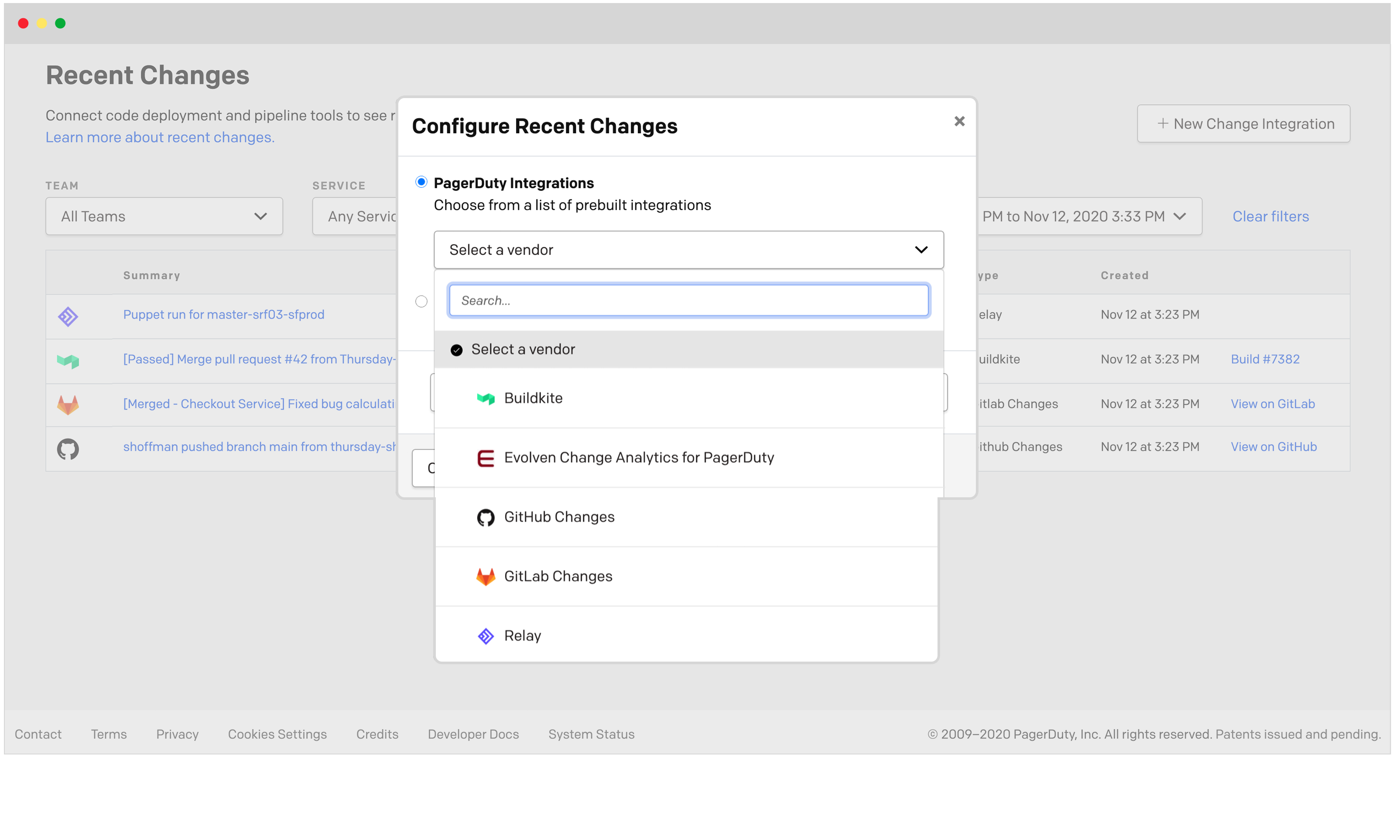The image size is (1396, 822).
Task: Click the green macOS fullscreen dot
Action: (60, 23)
